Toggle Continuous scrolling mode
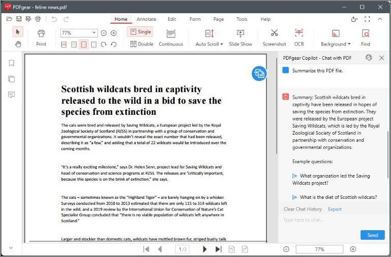 171,37
